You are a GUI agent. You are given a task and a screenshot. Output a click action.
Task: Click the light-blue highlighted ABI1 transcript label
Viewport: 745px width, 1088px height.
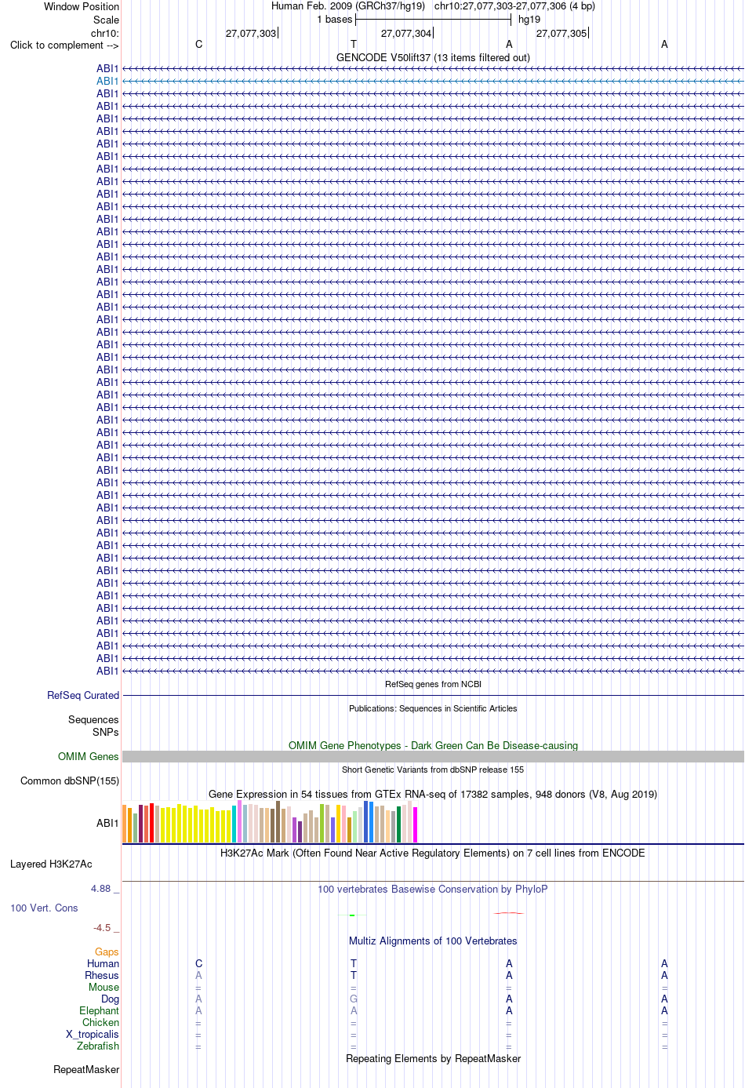point(107,81)
